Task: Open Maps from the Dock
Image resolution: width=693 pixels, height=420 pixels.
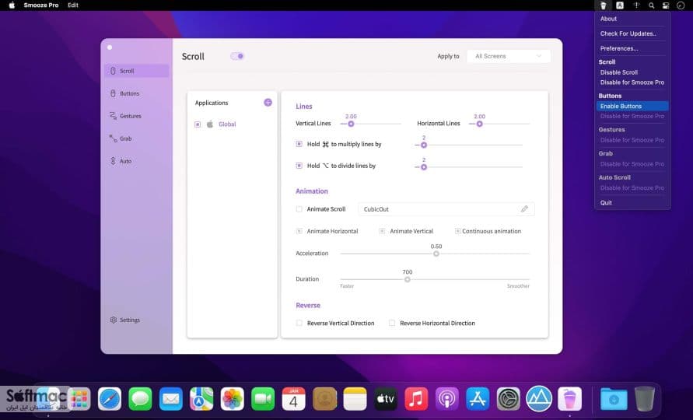Action: point(201,399)
